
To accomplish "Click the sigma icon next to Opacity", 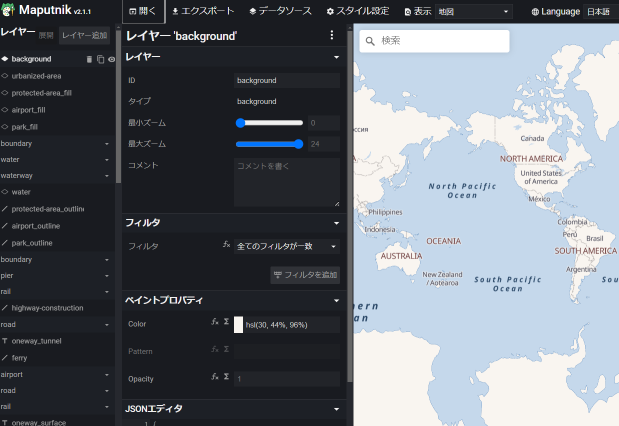I will pos(226,376).
